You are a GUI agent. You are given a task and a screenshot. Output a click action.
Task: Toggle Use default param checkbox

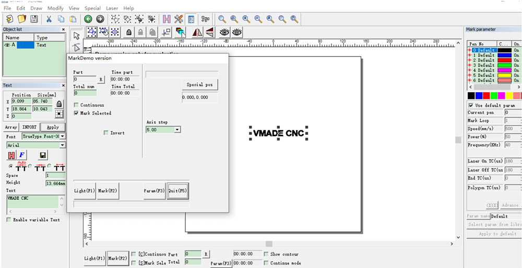[x=471, y=105]
